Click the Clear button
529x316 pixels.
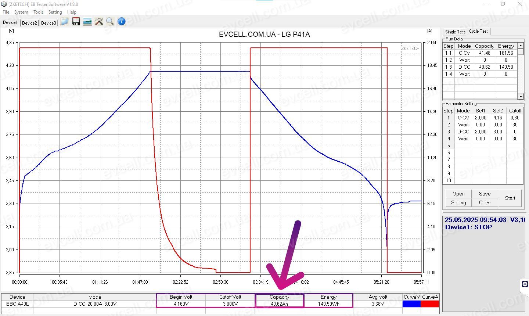[x=485, y=202]
